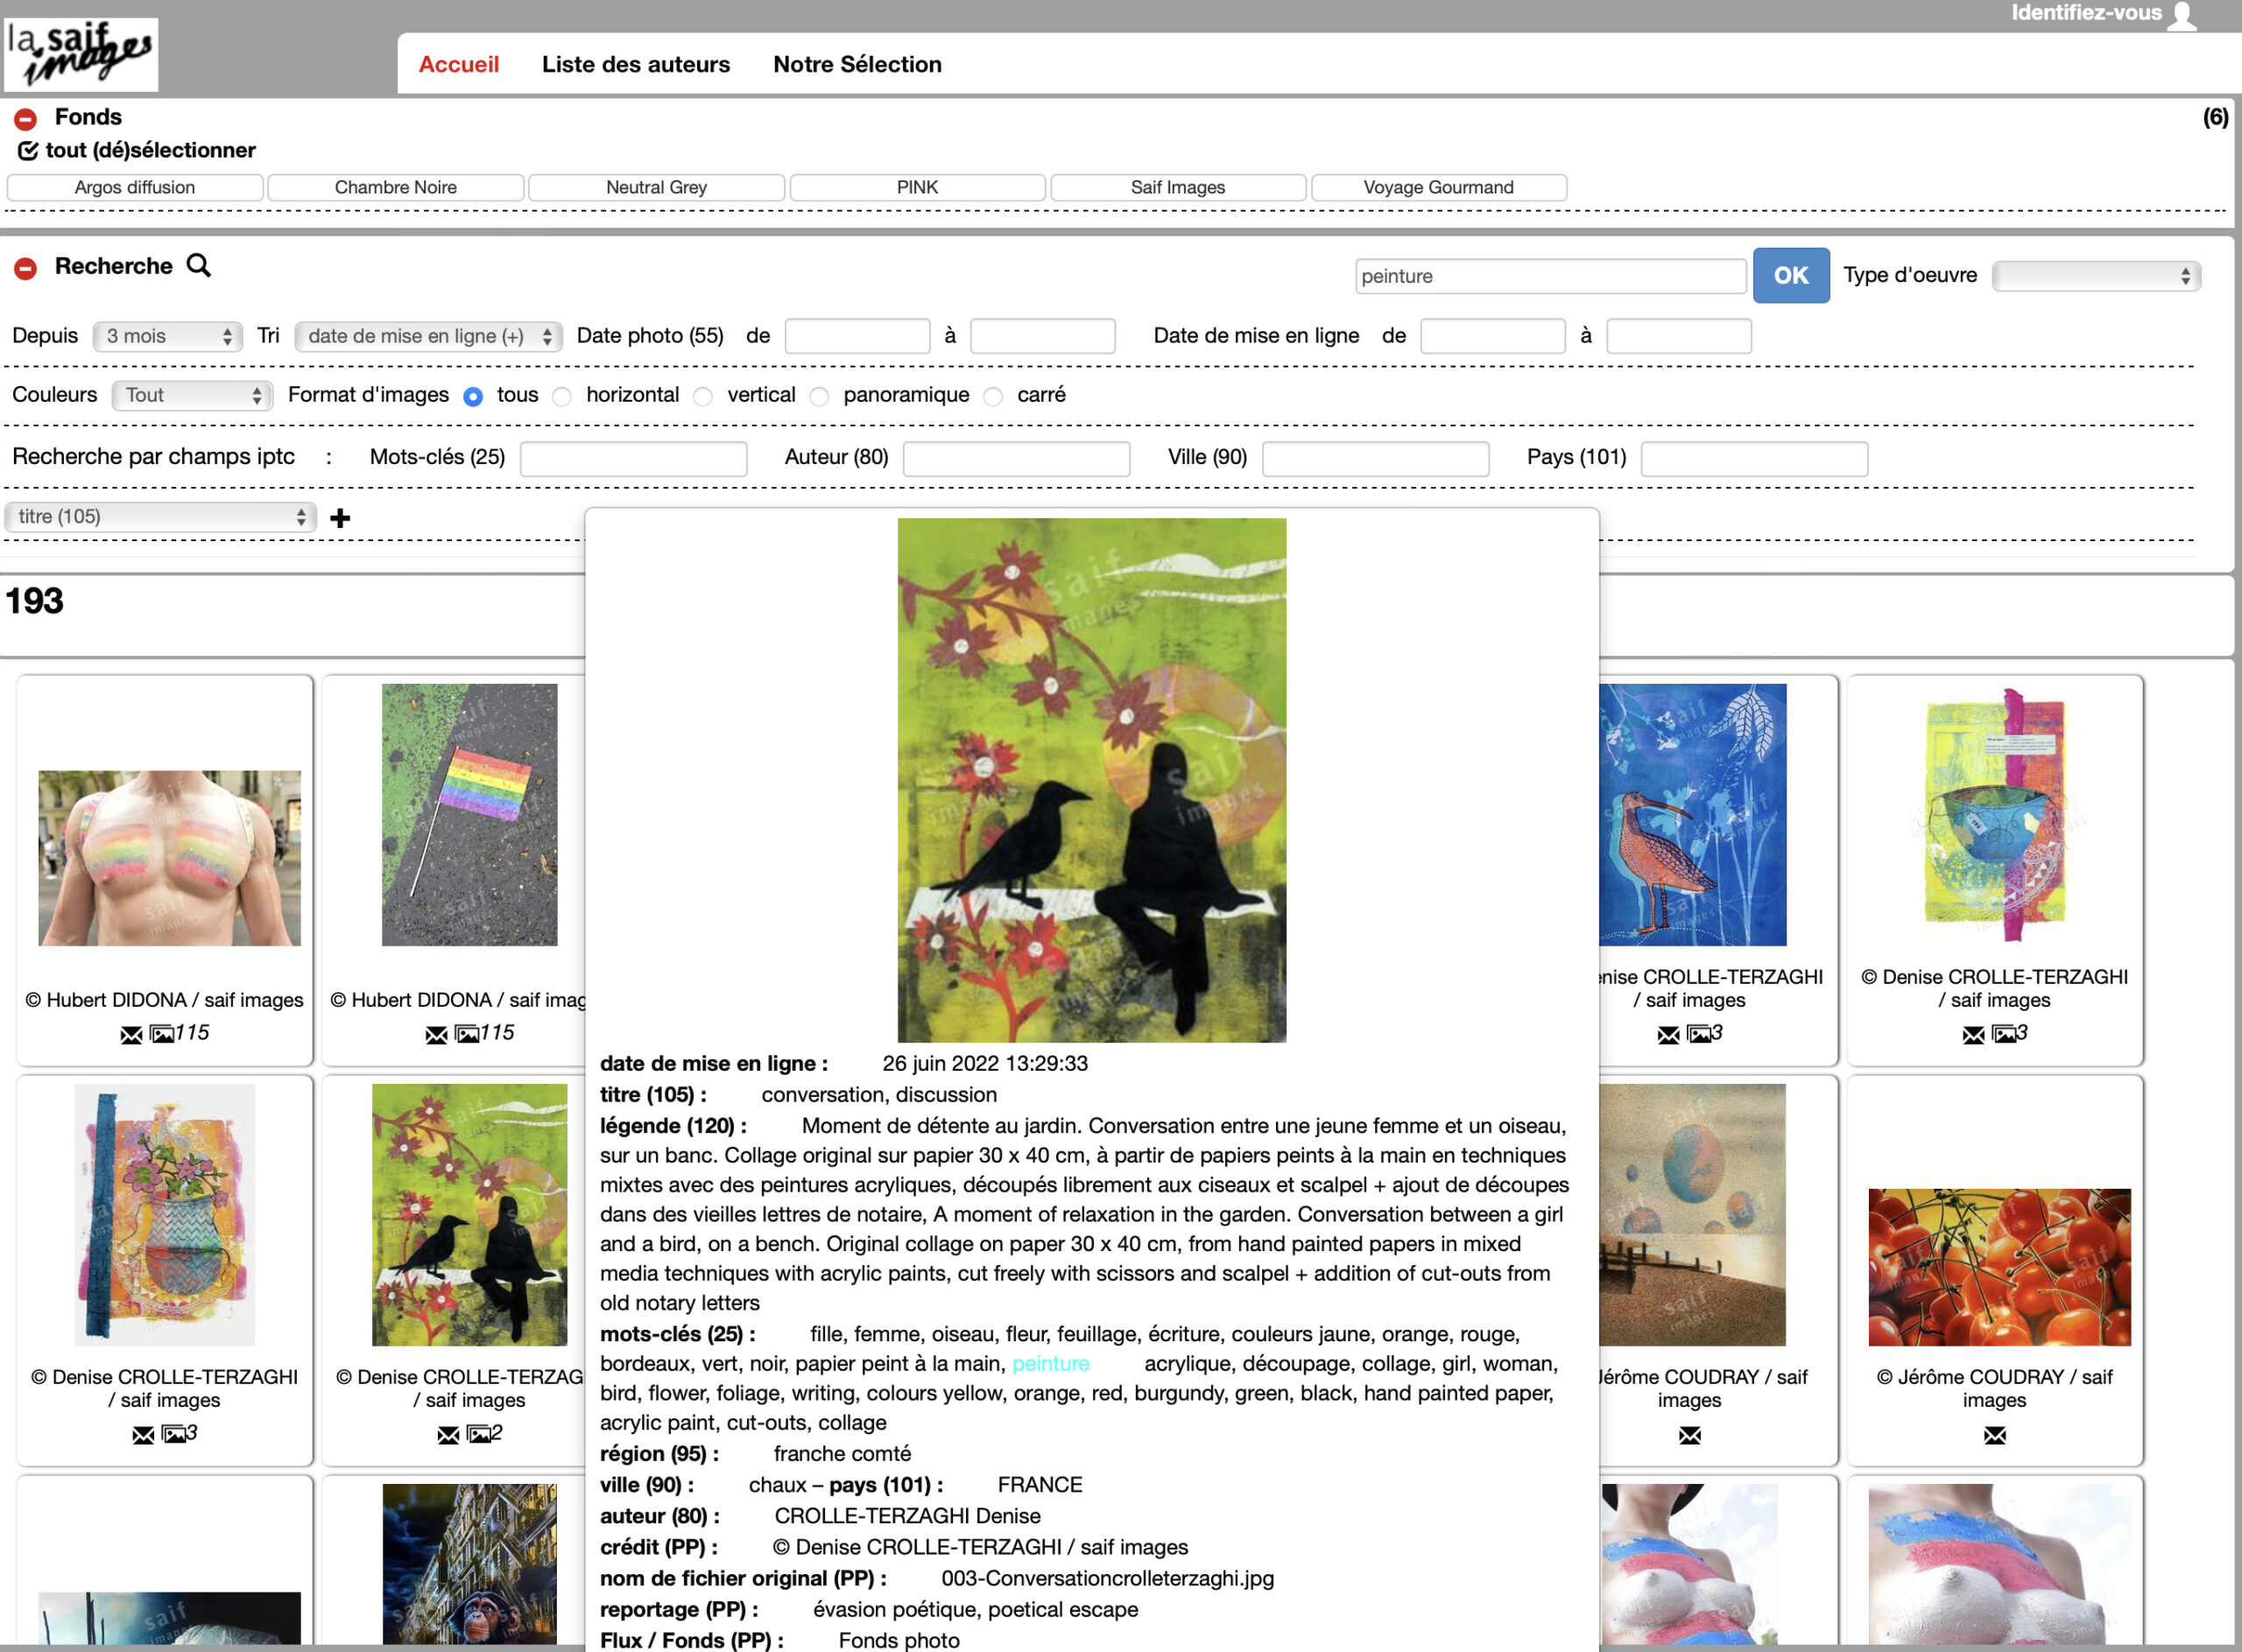Select the Chambre Noire fonds

coord(396,188)
